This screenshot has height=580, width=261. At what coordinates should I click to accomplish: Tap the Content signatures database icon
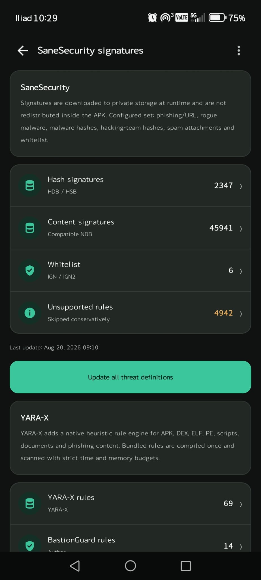(x=30, y=228)
